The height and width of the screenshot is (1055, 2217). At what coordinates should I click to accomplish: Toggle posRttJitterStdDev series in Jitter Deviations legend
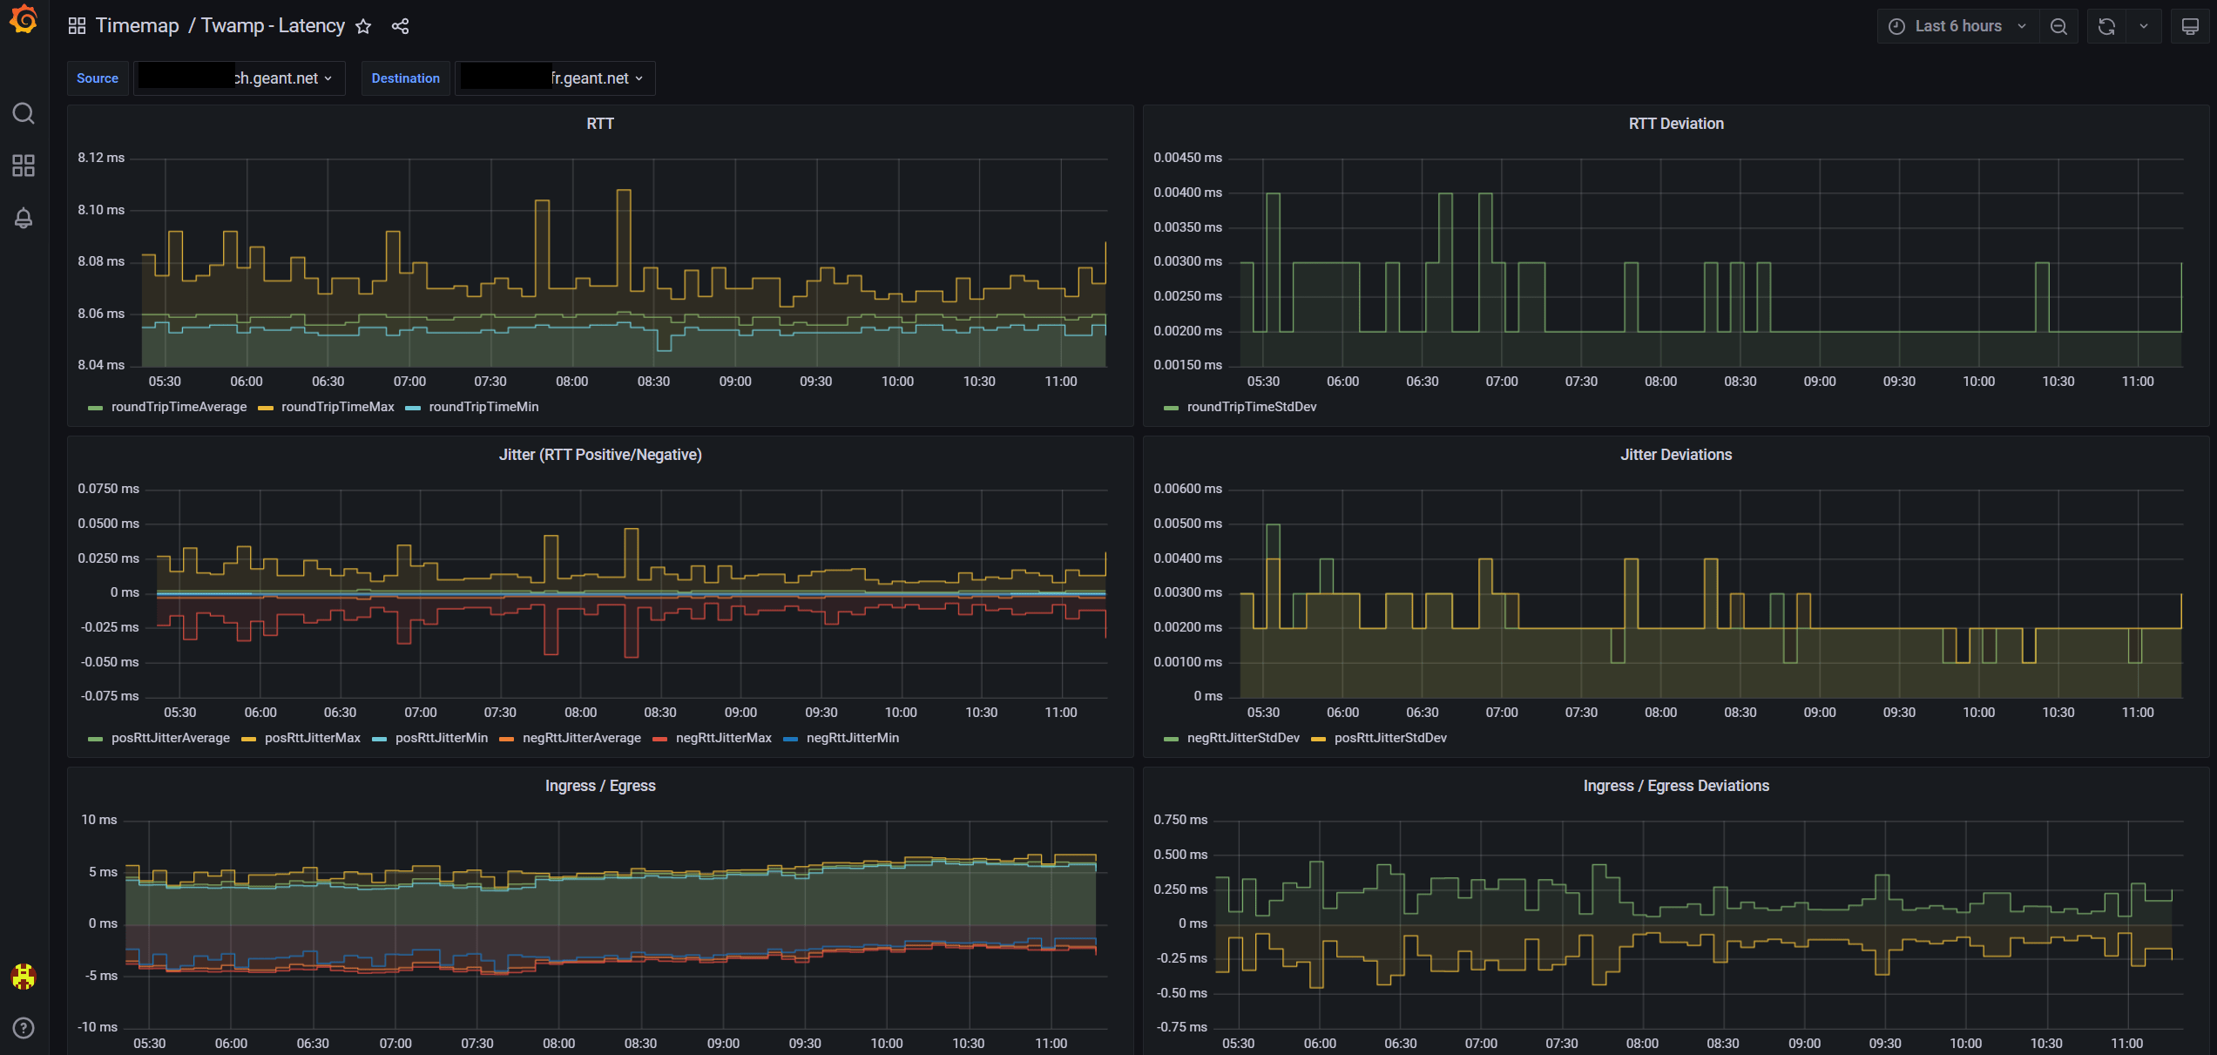coord(1389,738)
